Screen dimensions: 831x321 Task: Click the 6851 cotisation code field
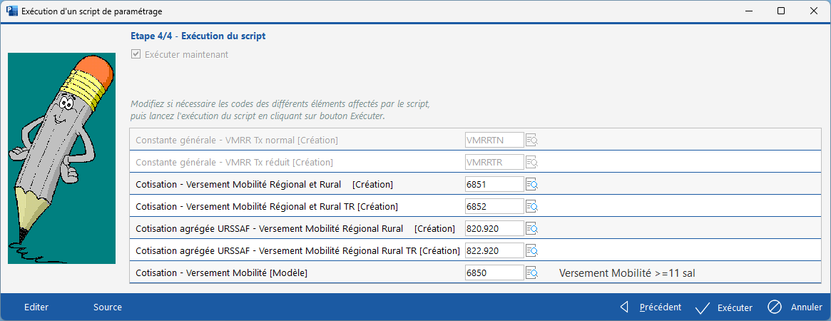(x=494, y=185)
